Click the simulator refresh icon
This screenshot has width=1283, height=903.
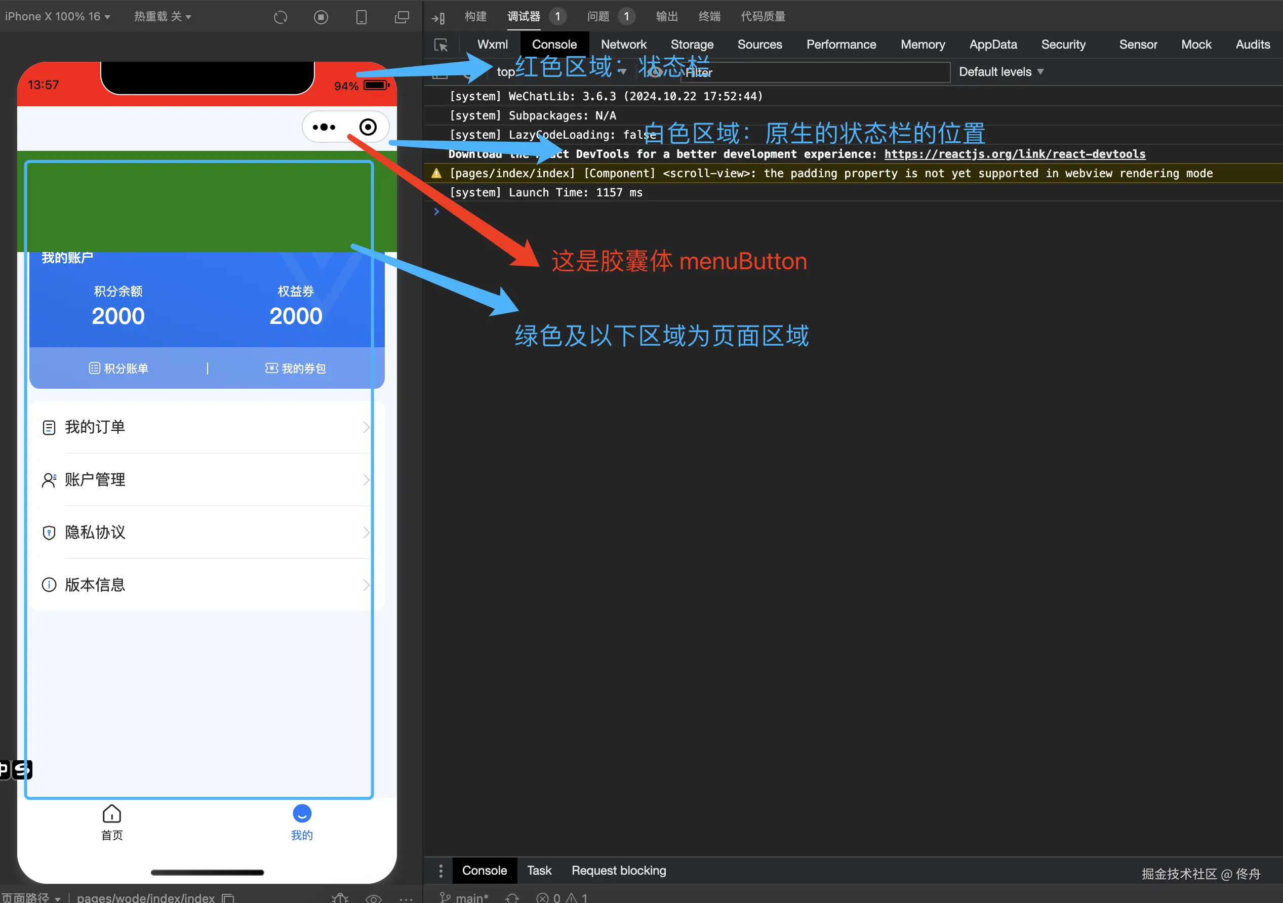[280, 17]
